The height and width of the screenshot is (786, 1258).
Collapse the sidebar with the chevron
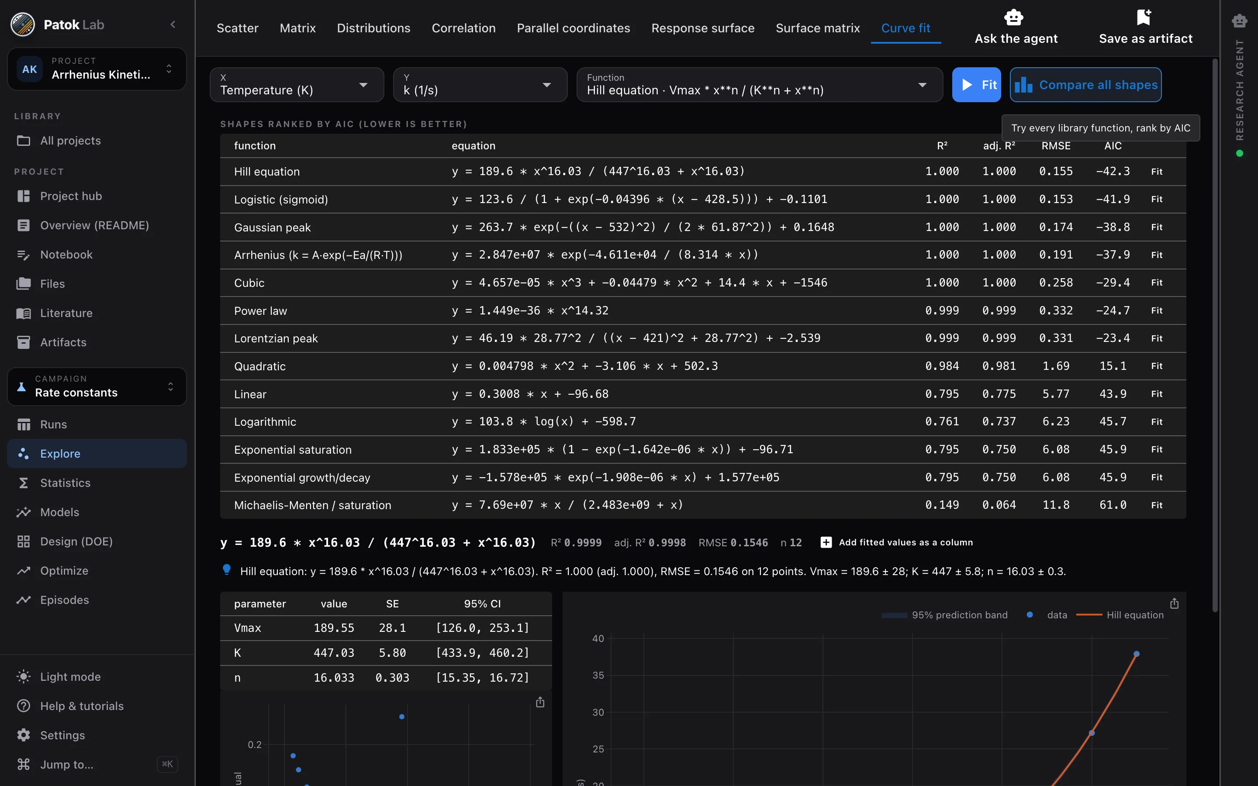pos(173,24)
